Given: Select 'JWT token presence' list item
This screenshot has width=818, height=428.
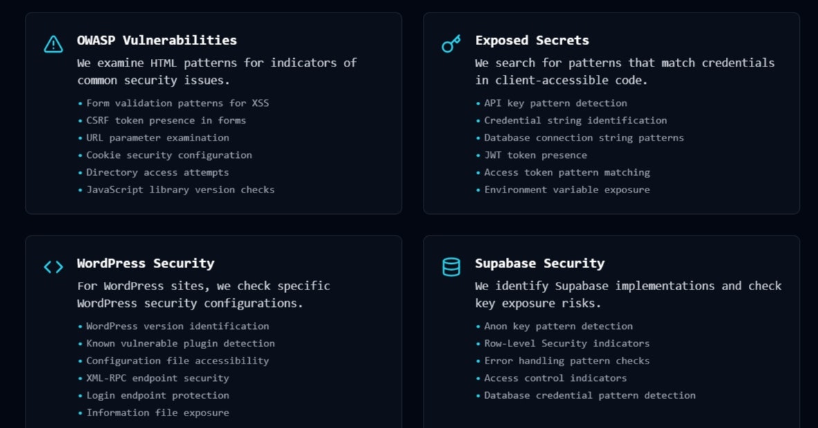Looking at the screenshot, I should coord(535,155).
